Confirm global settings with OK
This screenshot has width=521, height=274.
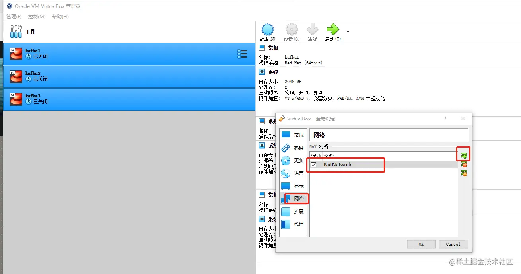pyautogui.click(x=421, y=244)
